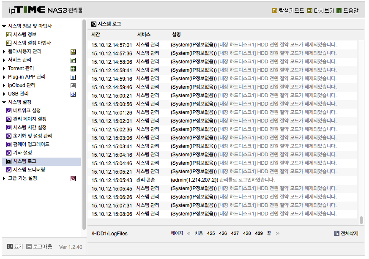Image resolution: width=369 pixels, height=259 pixels.
Task: Click the USB 관리 icon on right
Action: pyautogui.click(x=73, y=94)
